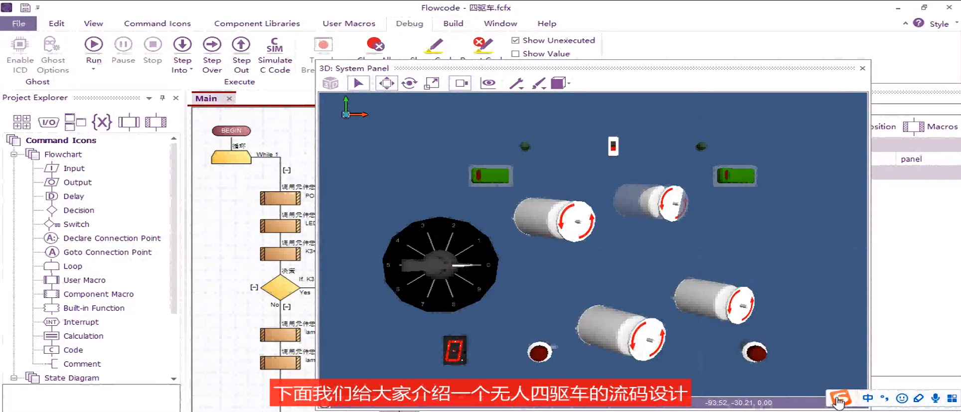Screen dimensions: 961x412
Task: Click the Run simulation icon
Action: pyautogui.click(x=93, y=45)
